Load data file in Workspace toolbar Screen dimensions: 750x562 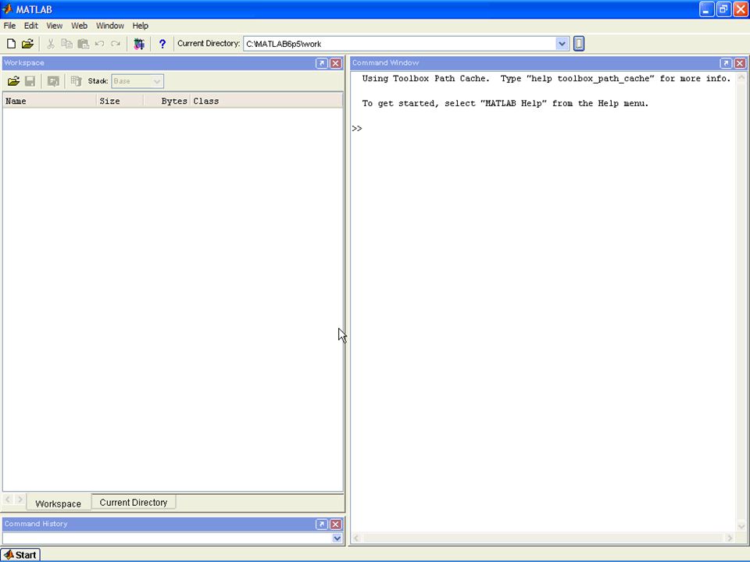13,81
